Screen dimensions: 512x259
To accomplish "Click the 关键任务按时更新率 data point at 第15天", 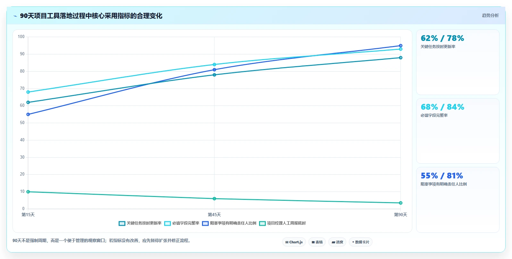I will (28, 102).
